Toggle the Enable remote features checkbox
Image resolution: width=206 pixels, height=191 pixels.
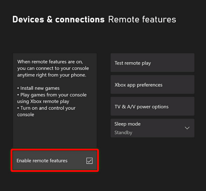(x=55, y=160)
